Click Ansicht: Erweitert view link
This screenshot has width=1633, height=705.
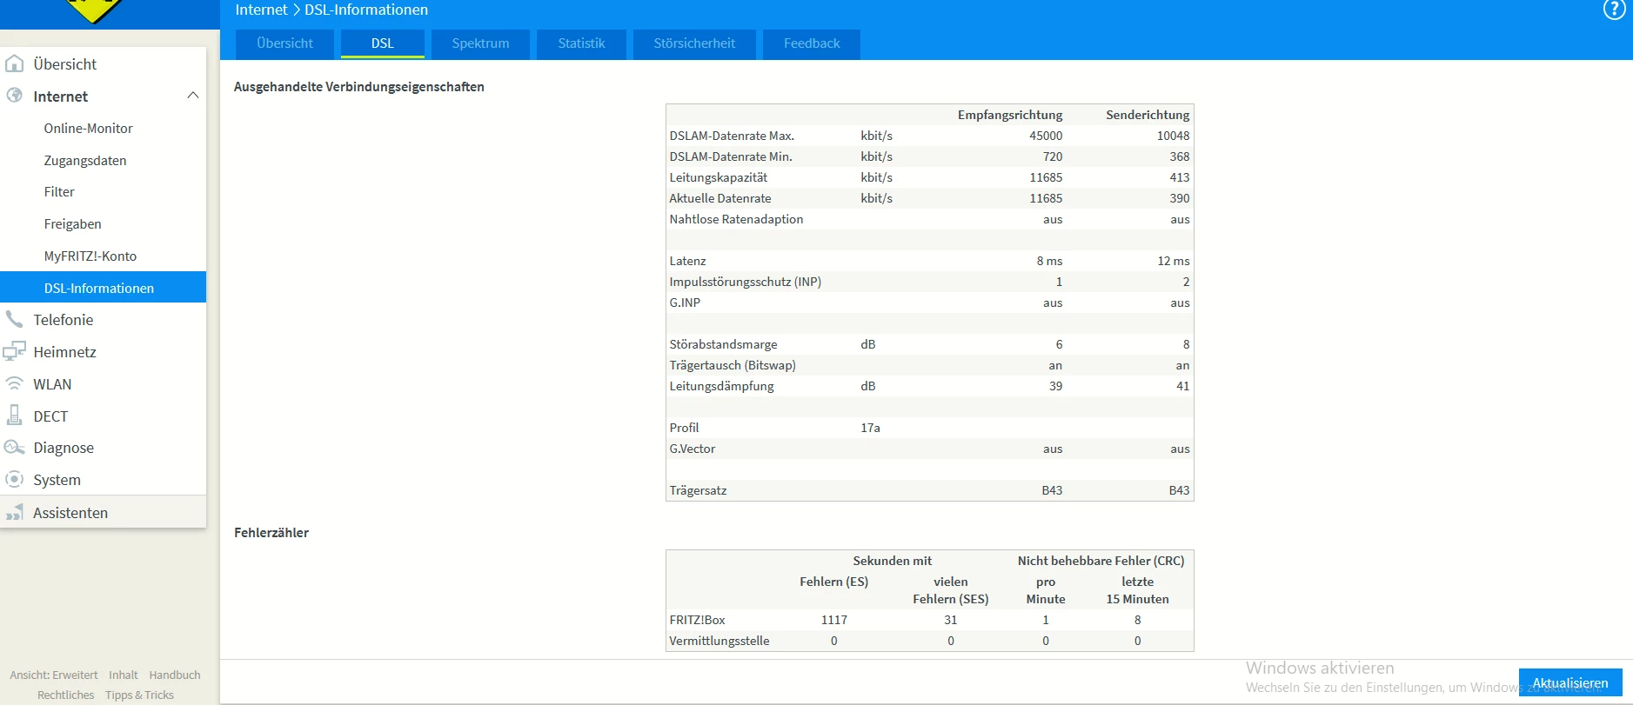[x=54, y=675]
